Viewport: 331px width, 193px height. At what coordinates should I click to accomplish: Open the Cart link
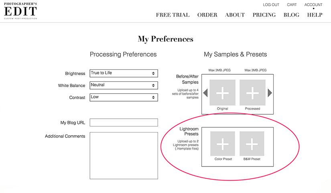pos(292,5)
